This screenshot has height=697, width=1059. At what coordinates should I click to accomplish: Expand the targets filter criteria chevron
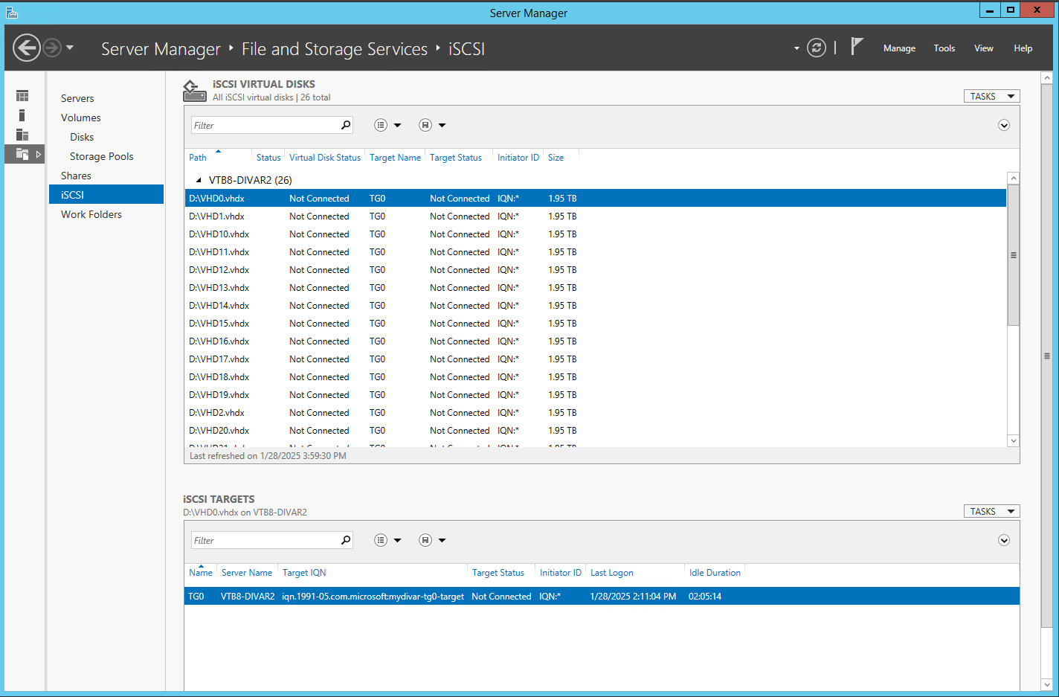pyautogui.click(x=1004, y=540)
